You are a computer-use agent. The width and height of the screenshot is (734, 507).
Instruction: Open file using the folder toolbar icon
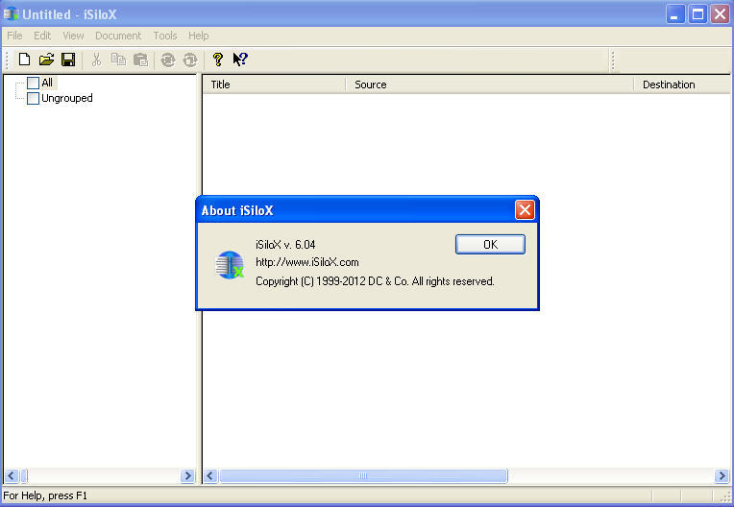pyautogui.click(x=46, y=60)
